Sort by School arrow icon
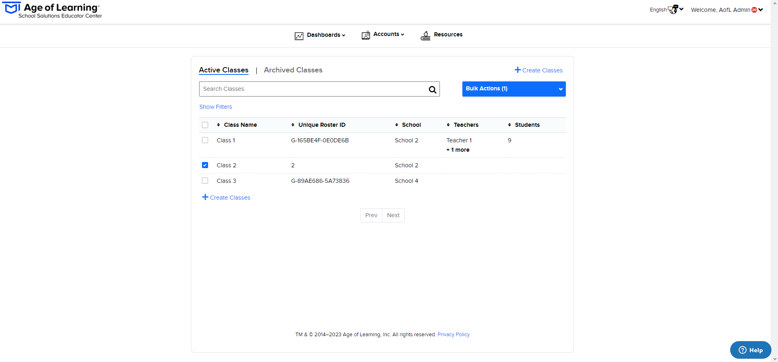The width and height of the screenshot is (778, 362). [x=397, y=125]
